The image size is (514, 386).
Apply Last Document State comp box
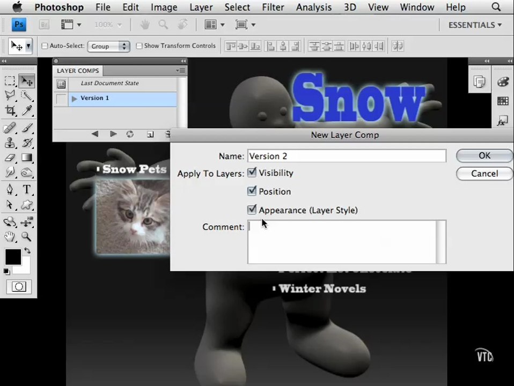point(61,85)
